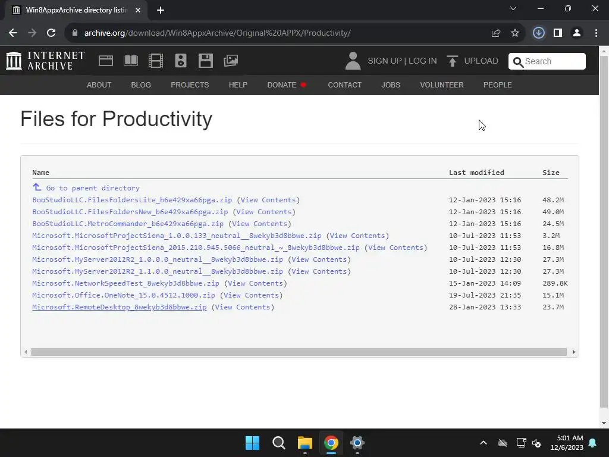Download Microsoft.MyServer2012R2_1.0.0.0 zip file
Image resolution: width=609 pixels, height=457 pixels.
[158, 259]
